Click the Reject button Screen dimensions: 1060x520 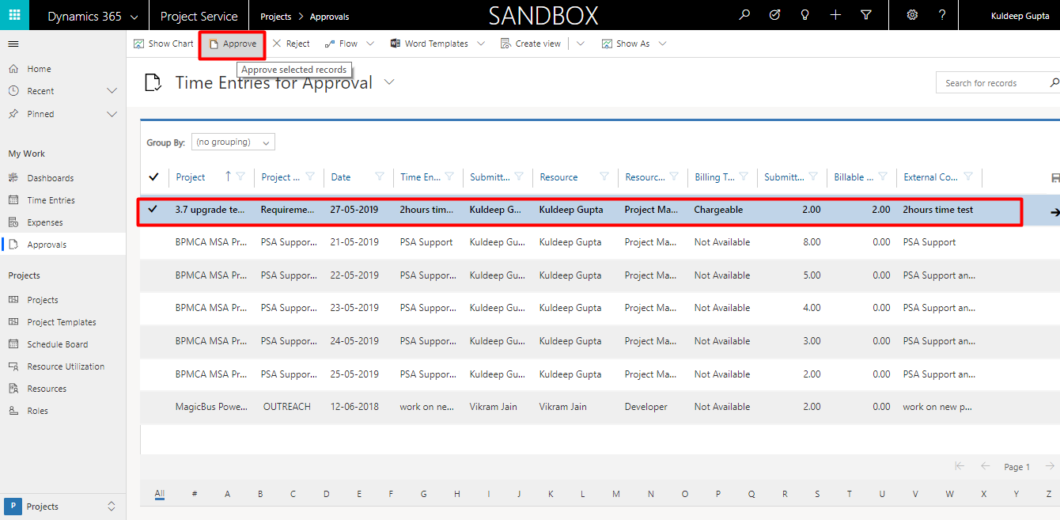click(291, 44)
